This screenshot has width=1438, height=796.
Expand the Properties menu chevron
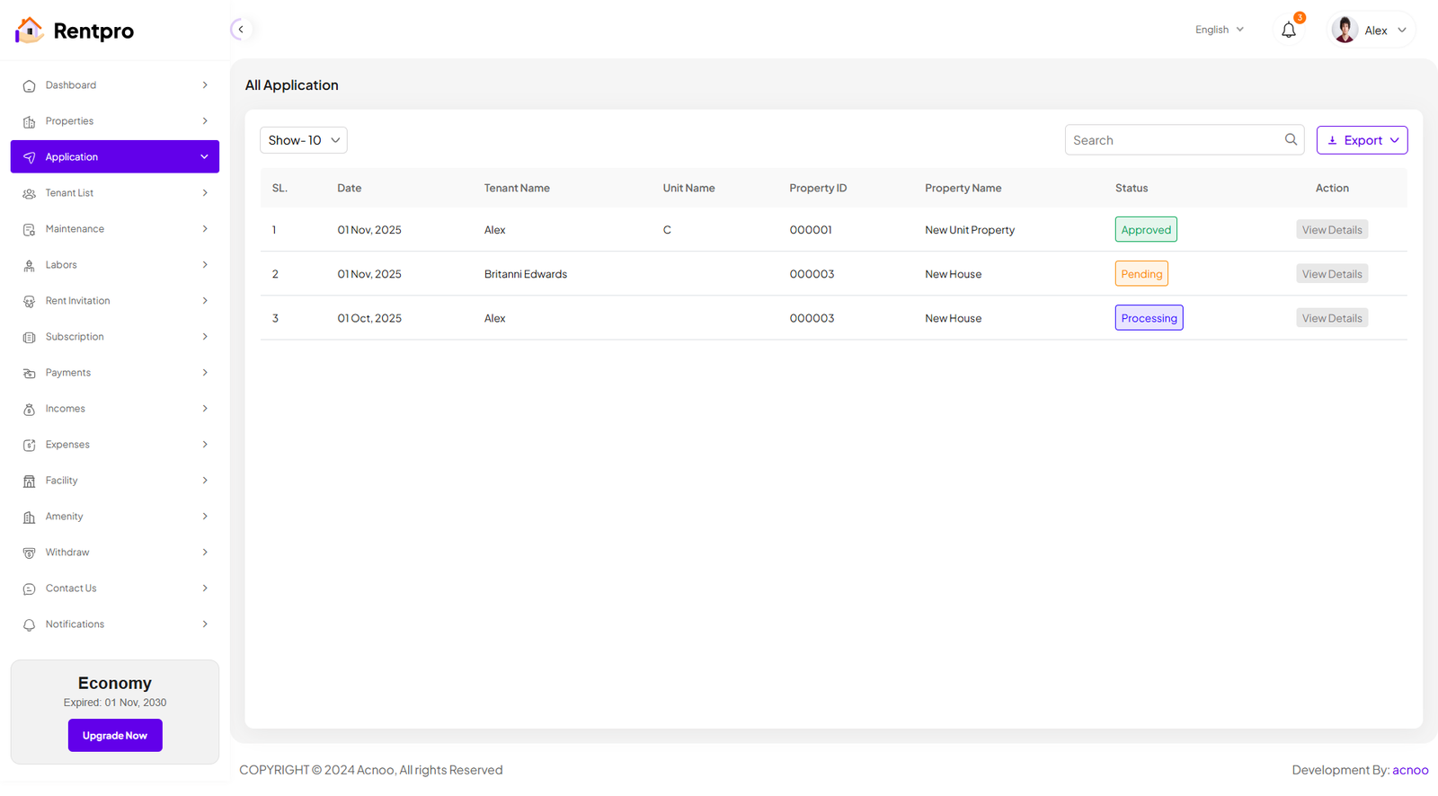pyautogui.click(x=205, y=121)
